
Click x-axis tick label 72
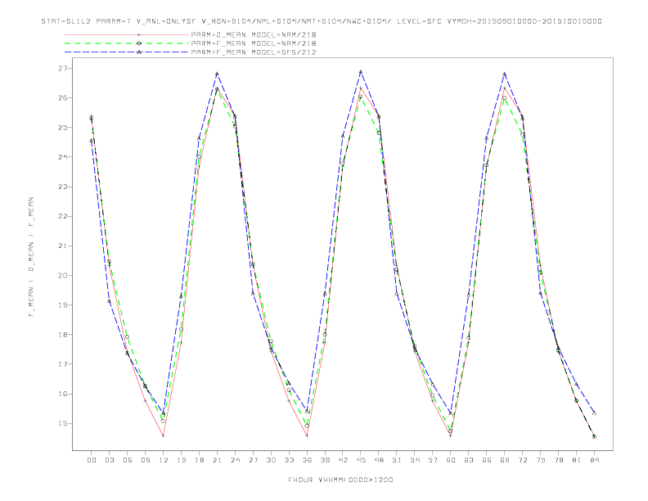click(522, 460)
